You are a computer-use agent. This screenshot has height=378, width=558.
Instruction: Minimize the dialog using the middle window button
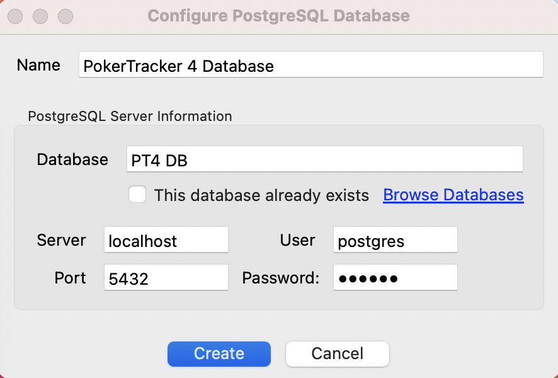tap(40, 16)
